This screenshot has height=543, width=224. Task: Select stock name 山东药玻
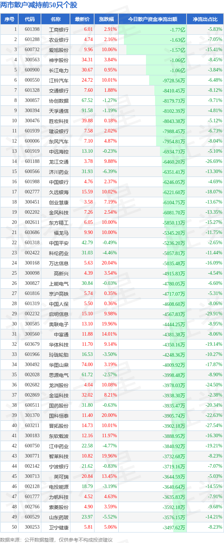click(x=59, y=517)
